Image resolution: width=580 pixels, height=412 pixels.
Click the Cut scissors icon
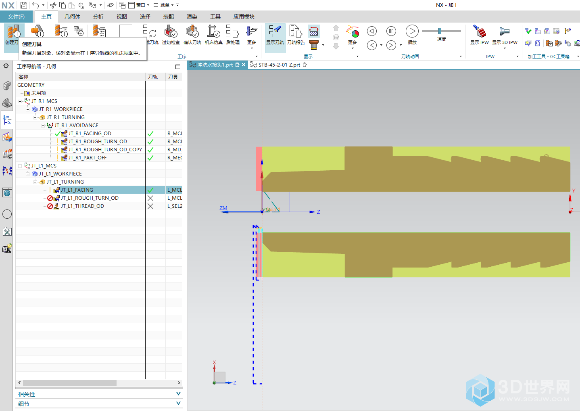(x=53, y=5)
